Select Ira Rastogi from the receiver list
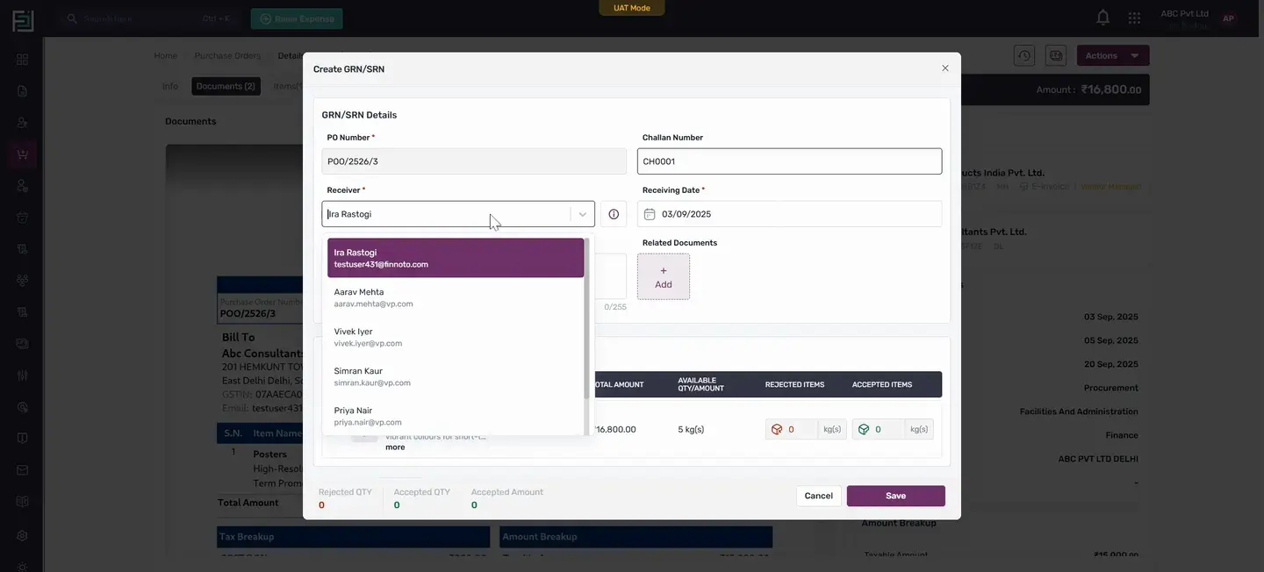The width and height of the screenshot is (1264, 572). [456, 258]
